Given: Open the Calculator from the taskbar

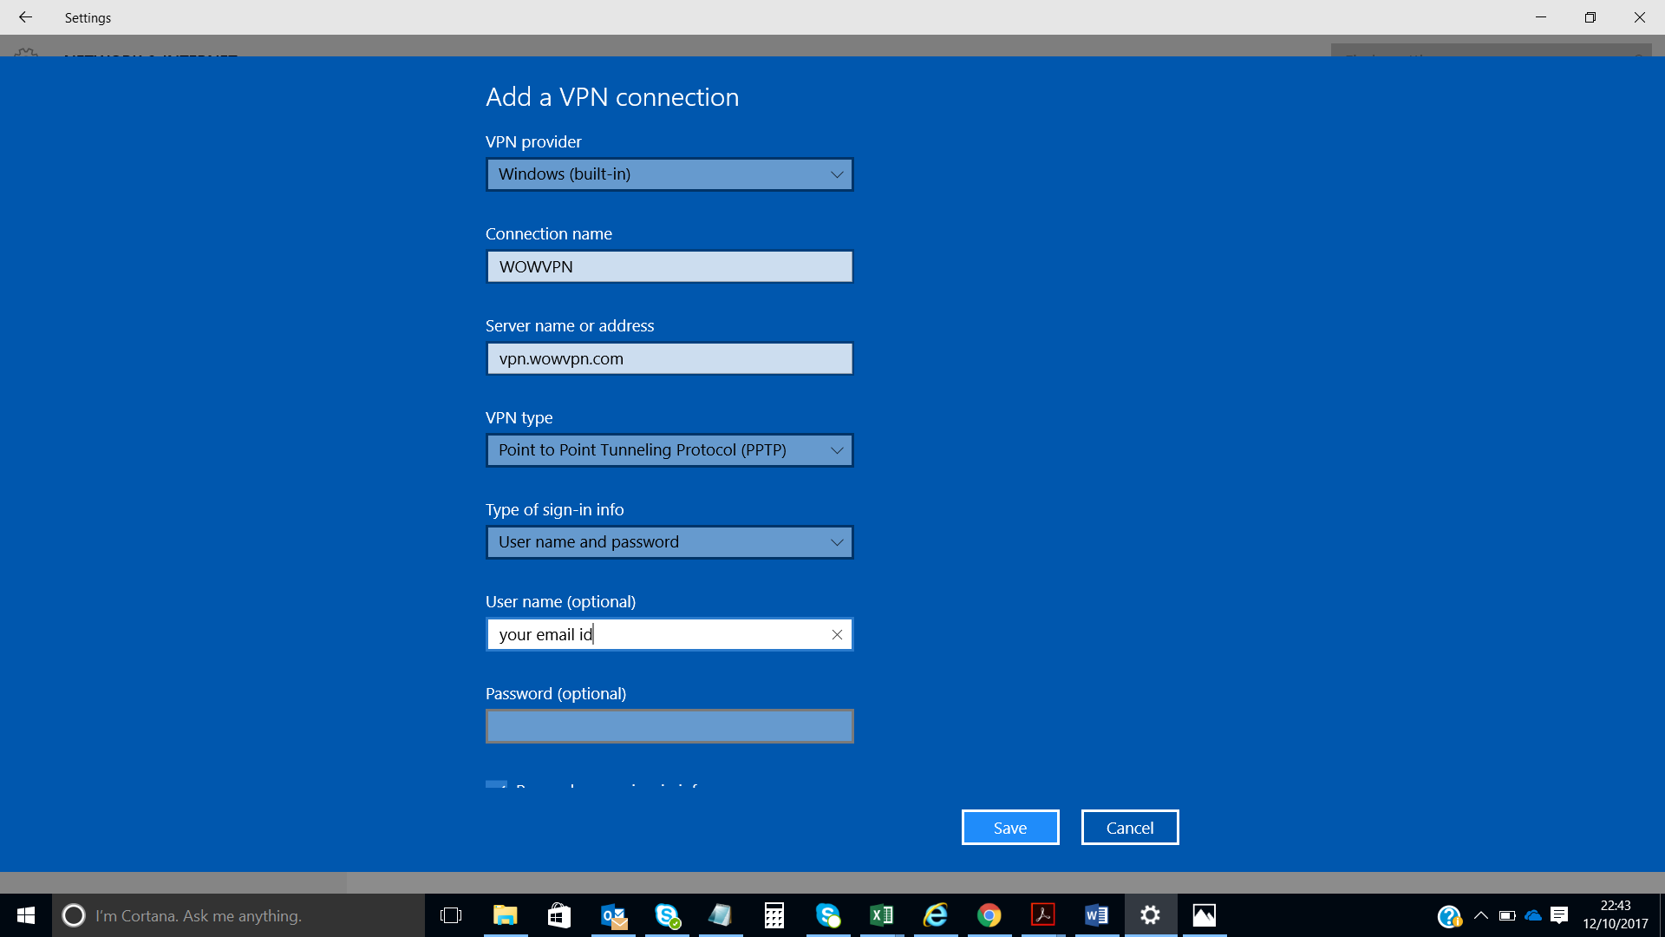Looking at the screenshot, I should click(774, 915).
